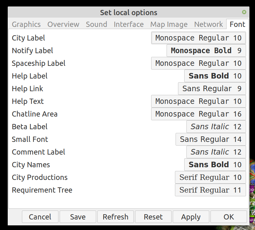Switch to the Network tab
This screenshot has height=230, width=255.
coord(208,24)
